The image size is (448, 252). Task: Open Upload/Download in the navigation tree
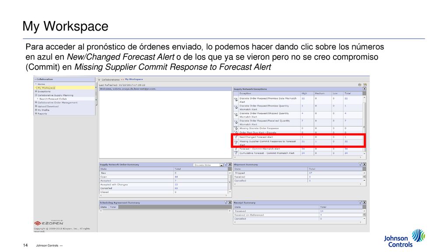pos(48,106)
